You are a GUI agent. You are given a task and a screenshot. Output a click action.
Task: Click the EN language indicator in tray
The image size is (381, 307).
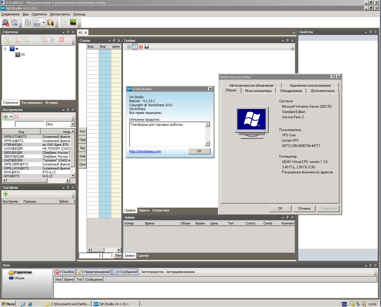point(344,304)
